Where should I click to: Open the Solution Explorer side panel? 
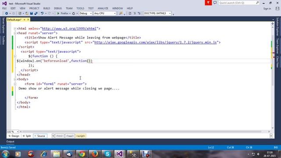pyautogui.click(x=277, y=26)
